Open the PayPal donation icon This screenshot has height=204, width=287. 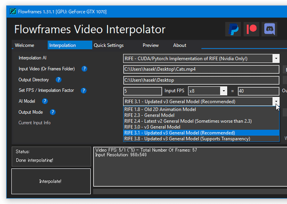click(233, 29)
